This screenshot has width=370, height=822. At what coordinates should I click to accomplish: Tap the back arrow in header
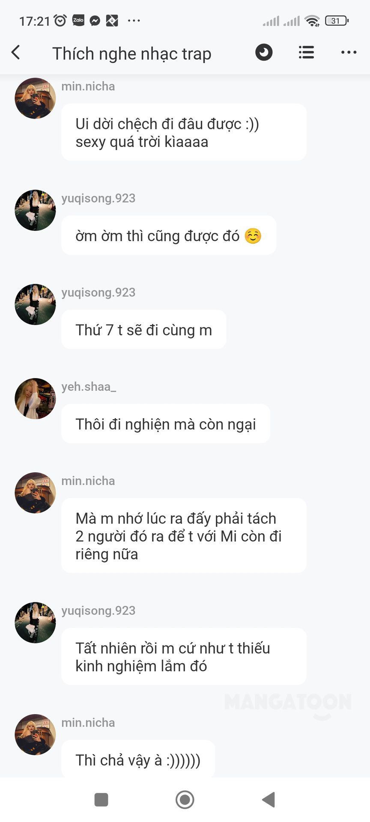[x=16, y=53]
